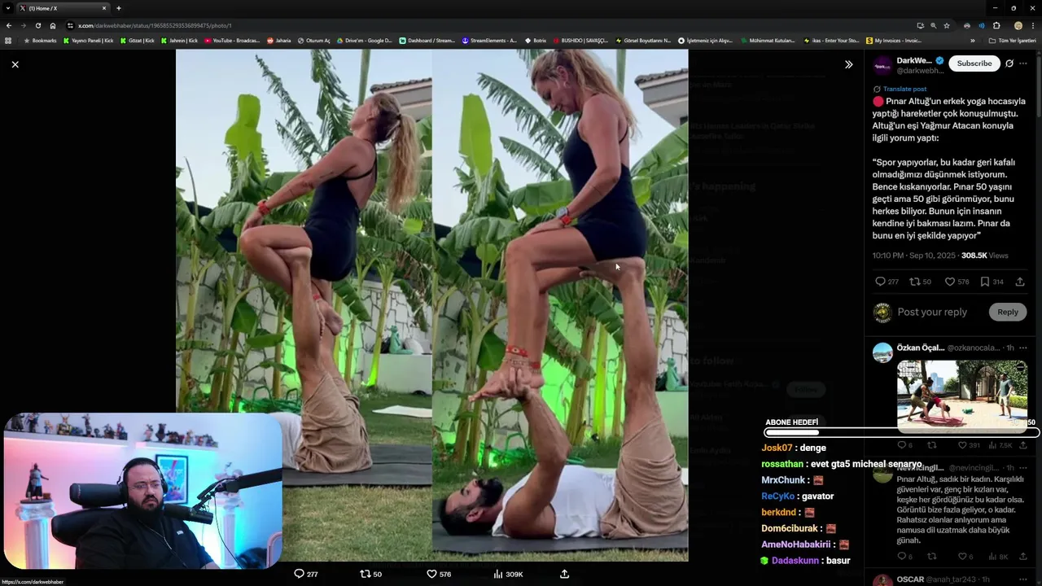Close the '(1) Home / X' tab

click(x=104, y=8)
